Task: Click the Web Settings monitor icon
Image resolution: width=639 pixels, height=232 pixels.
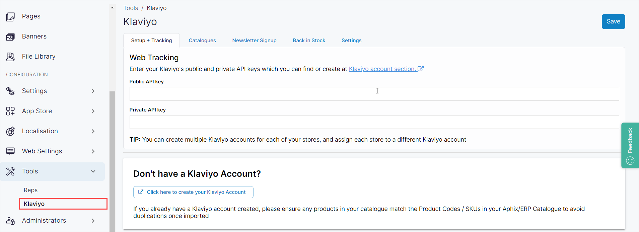Action: [x=10, y=151]
